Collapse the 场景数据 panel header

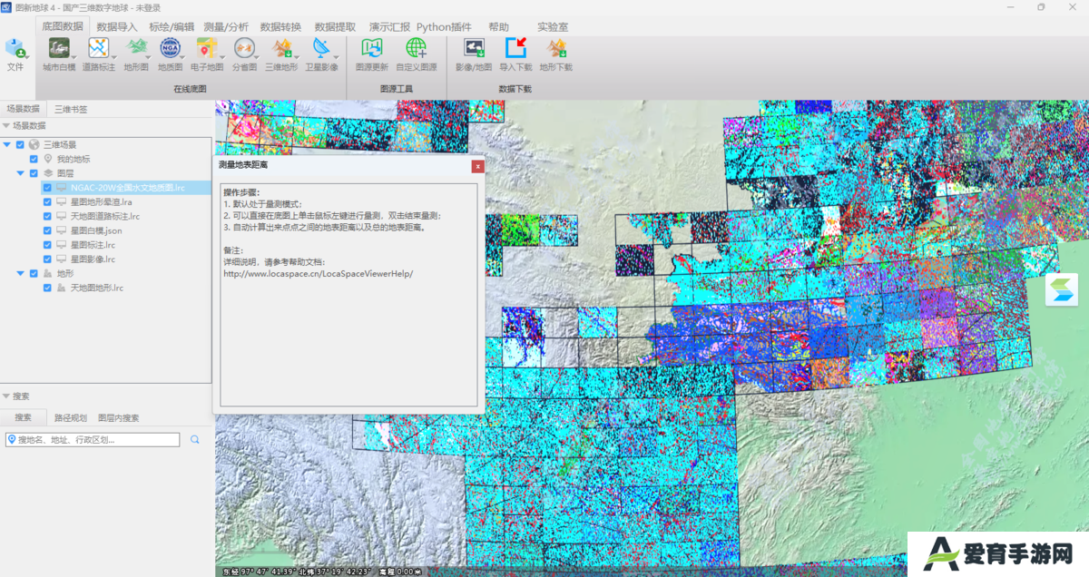click(x=6, y=126)
